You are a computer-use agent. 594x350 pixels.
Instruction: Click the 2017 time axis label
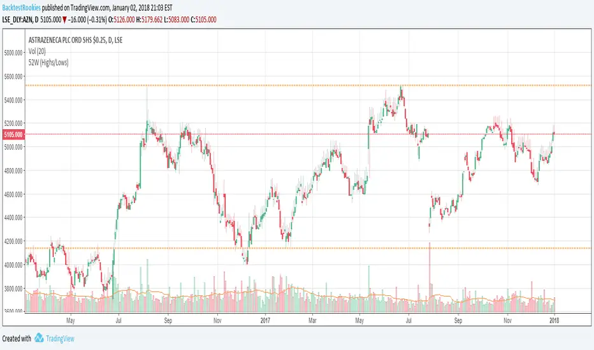265,321
